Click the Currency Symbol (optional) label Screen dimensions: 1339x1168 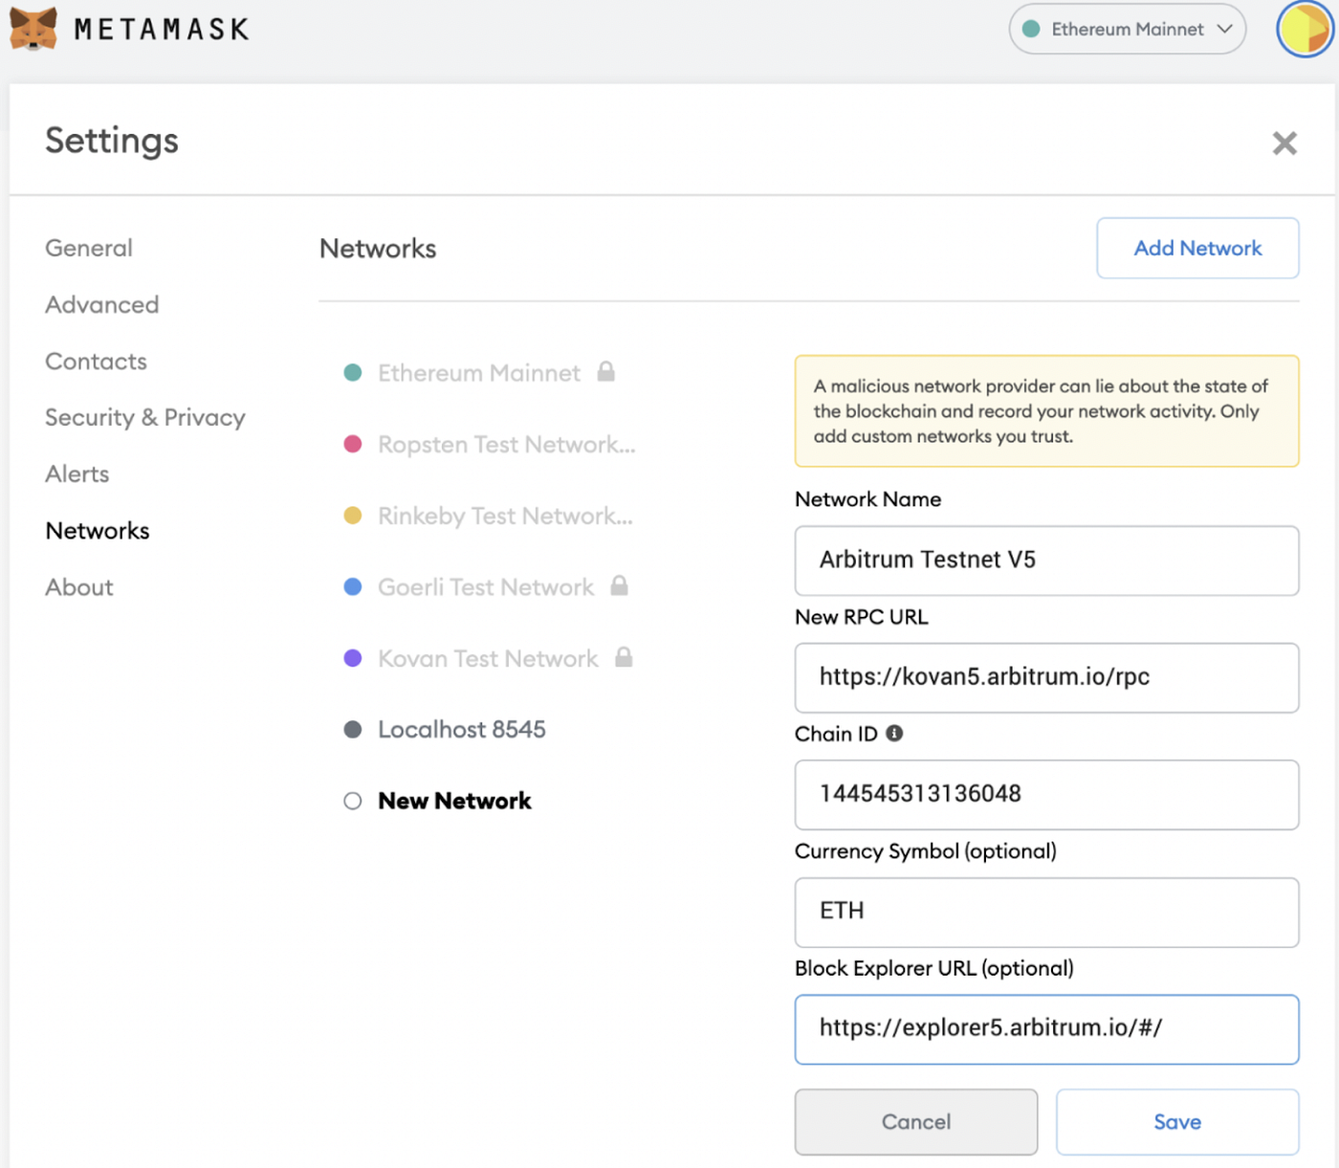tap(926, 851)
